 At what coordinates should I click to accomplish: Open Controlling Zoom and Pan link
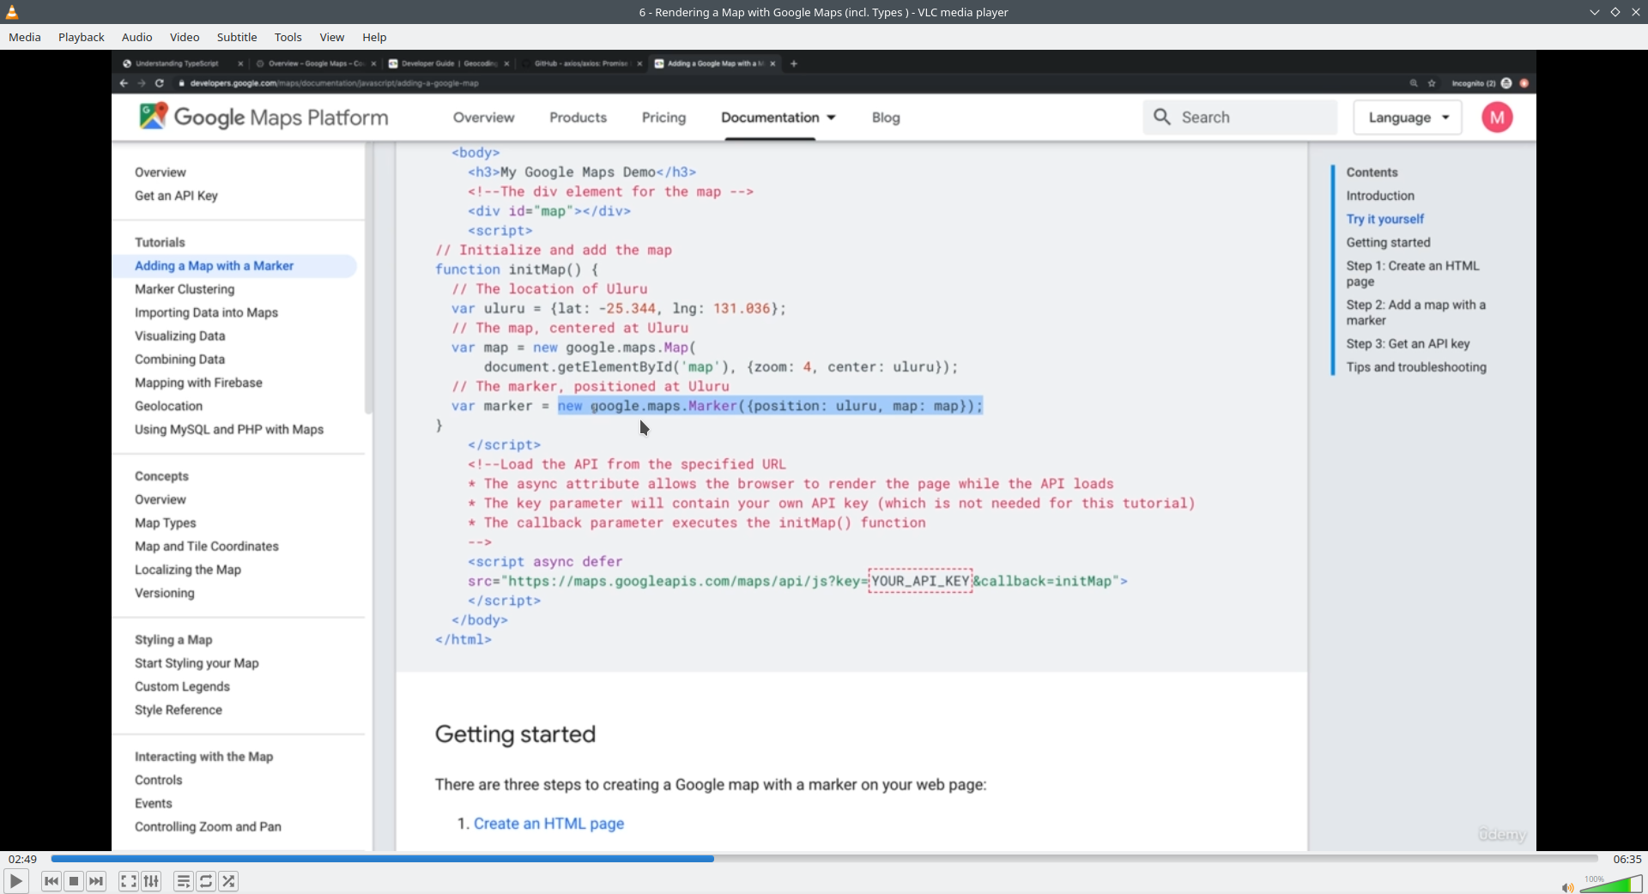[x=208, y=826]
